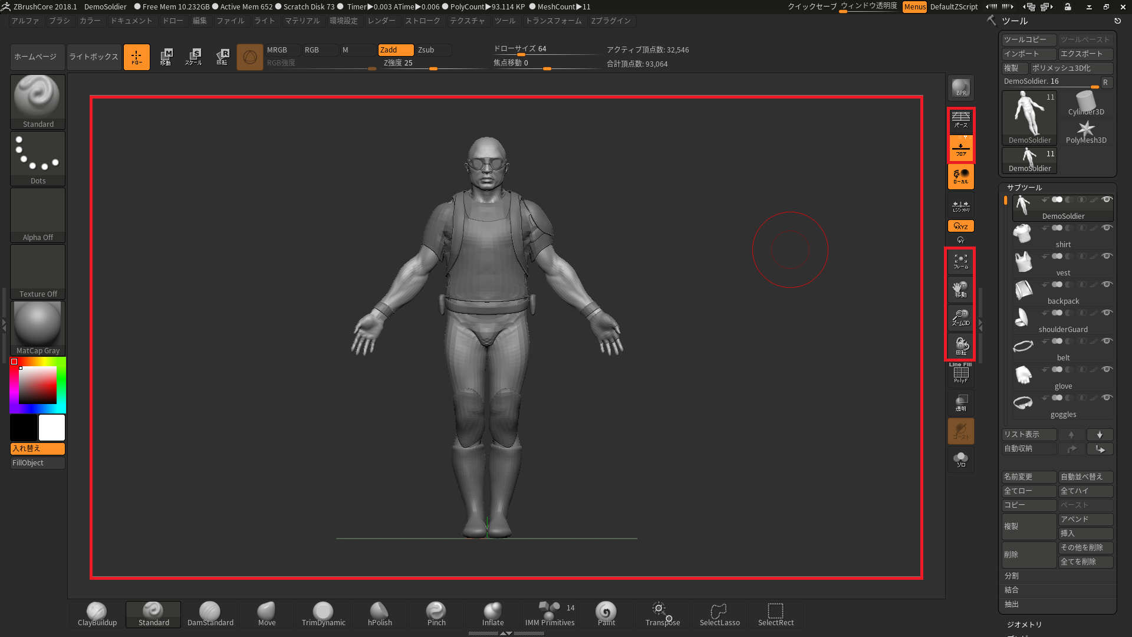The width and height of the screenshot is (1132, 637).
Task: Select the TrimDynamic brush tool
Action: click(324, 612)
